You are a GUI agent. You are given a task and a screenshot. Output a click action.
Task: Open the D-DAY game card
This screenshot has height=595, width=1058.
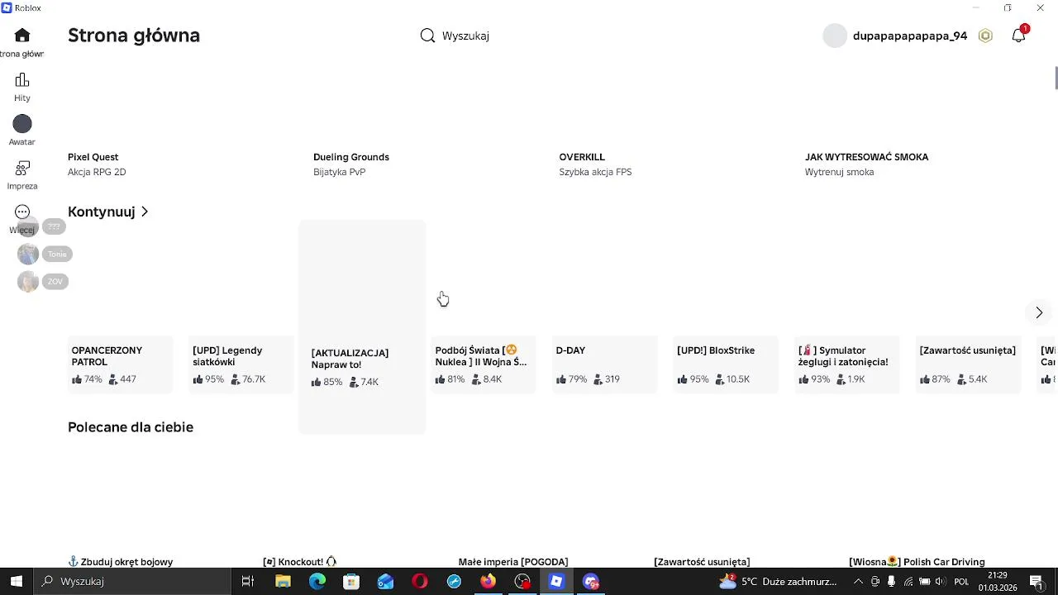[x=605, y=364]
